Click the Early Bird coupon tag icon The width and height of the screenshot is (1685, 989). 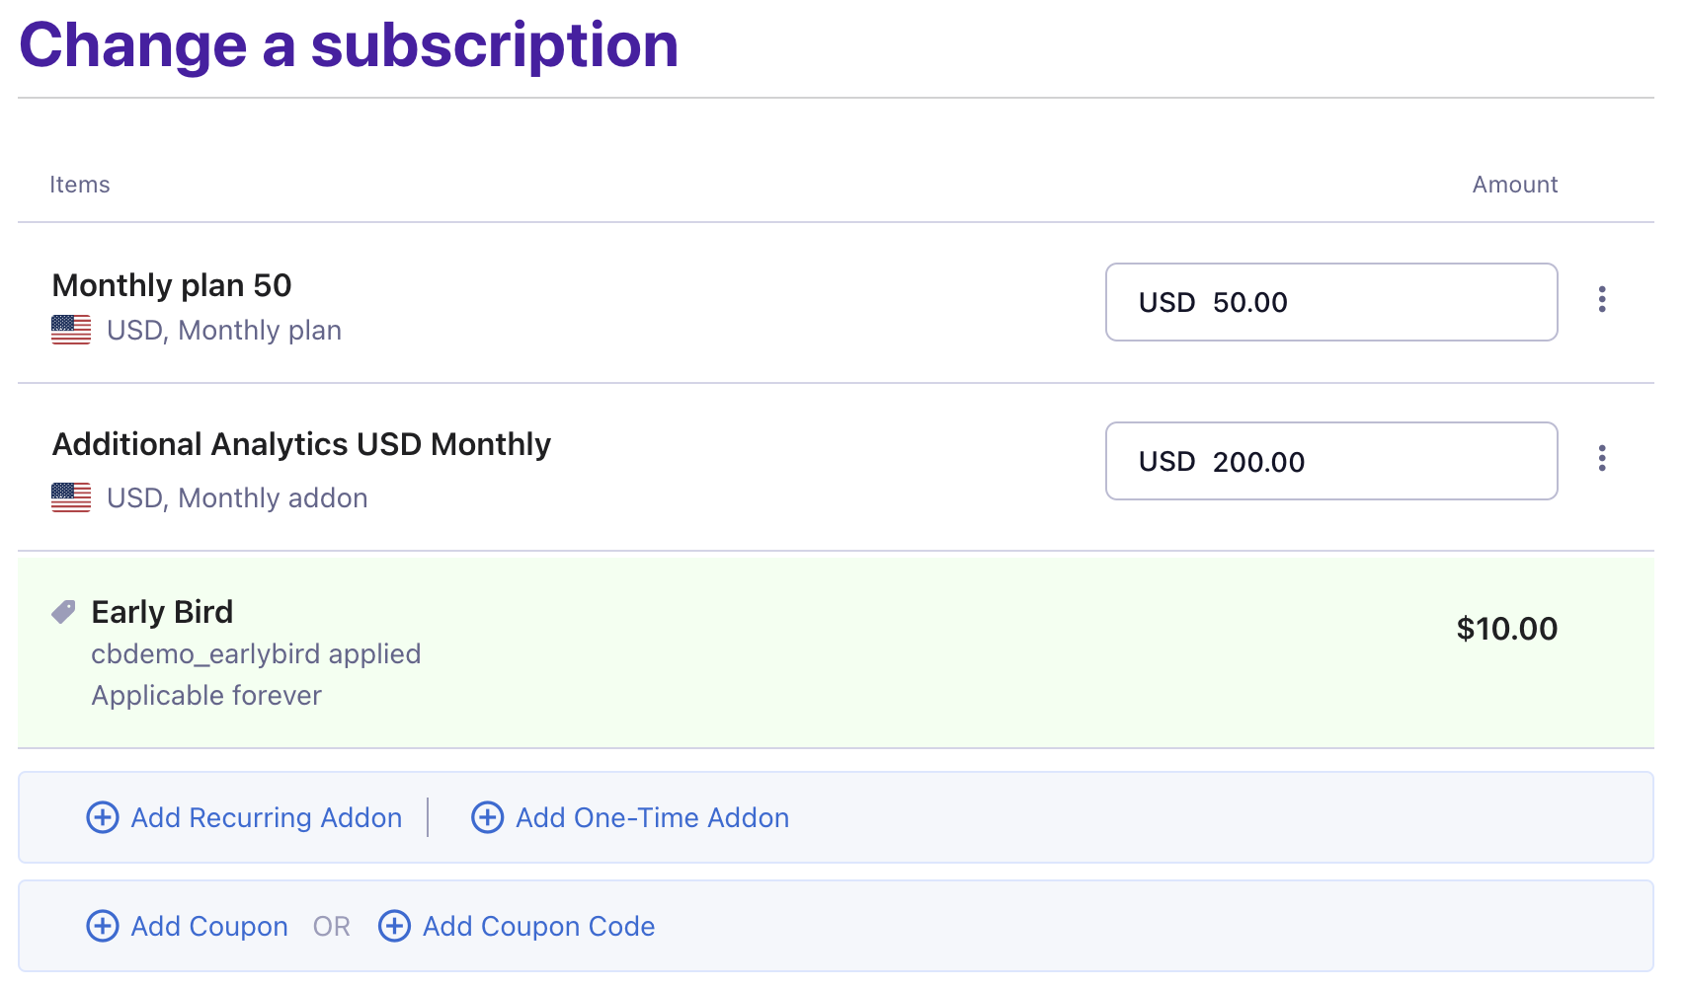(x=64, y=612)
